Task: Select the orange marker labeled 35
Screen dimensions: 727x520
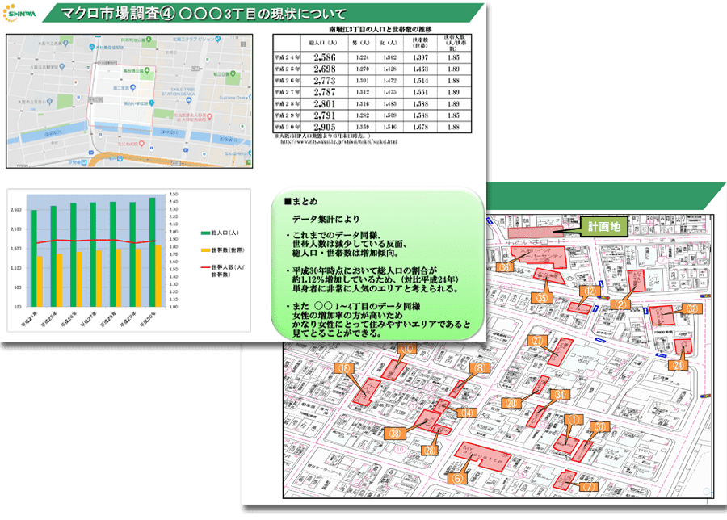Action: point(542,298)
